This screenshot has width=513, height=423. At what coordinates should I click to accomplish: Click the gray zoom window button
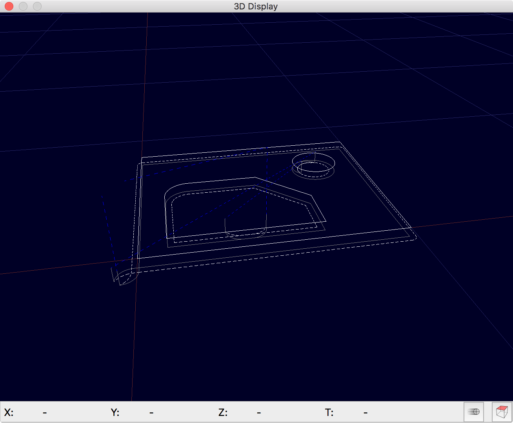click(x=37, y=6)
